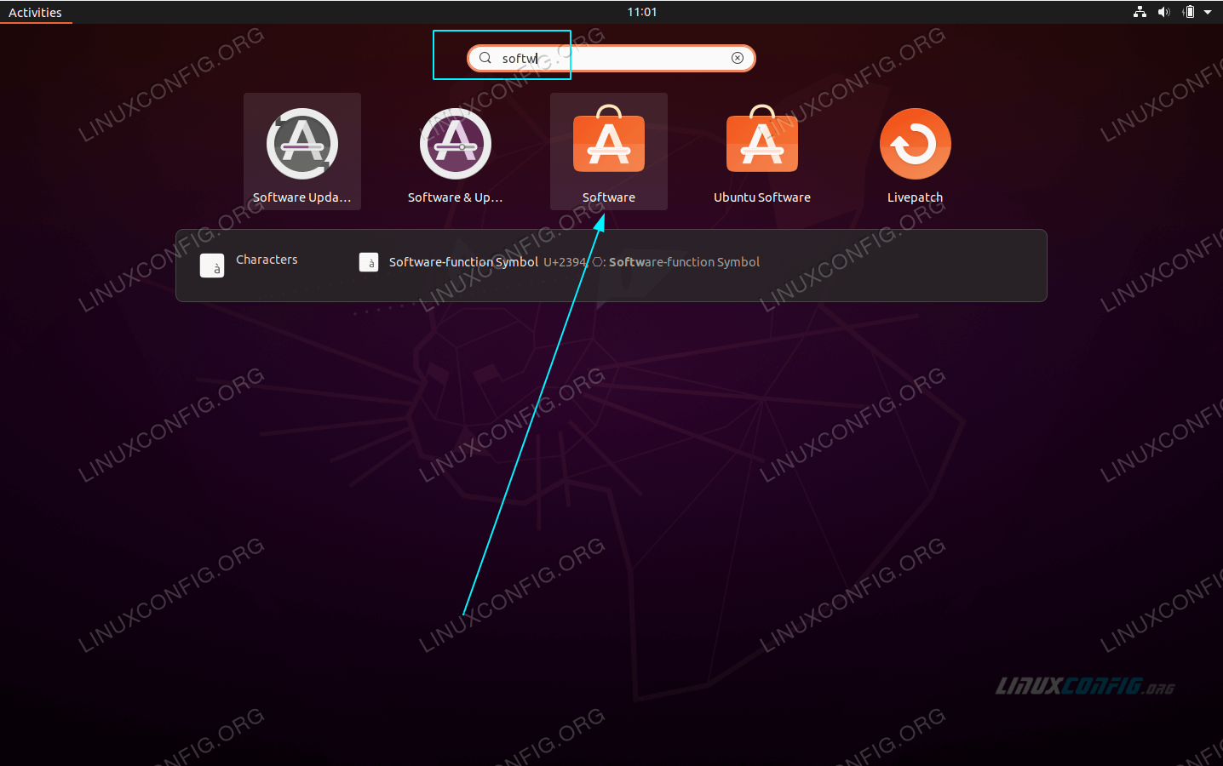Launch the Ubuntu Software app icon
This screenshot has height=766, width=1223.
[x=762, y=139]
